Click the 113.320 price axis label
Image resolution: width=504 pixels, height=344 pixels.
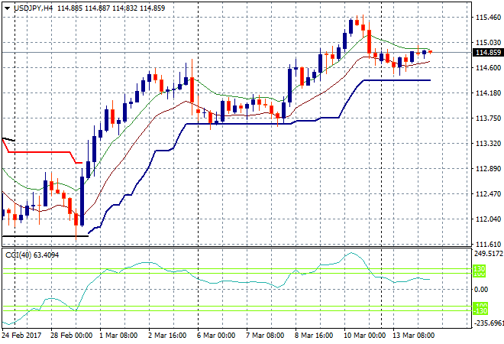click(x=488, y=144)
